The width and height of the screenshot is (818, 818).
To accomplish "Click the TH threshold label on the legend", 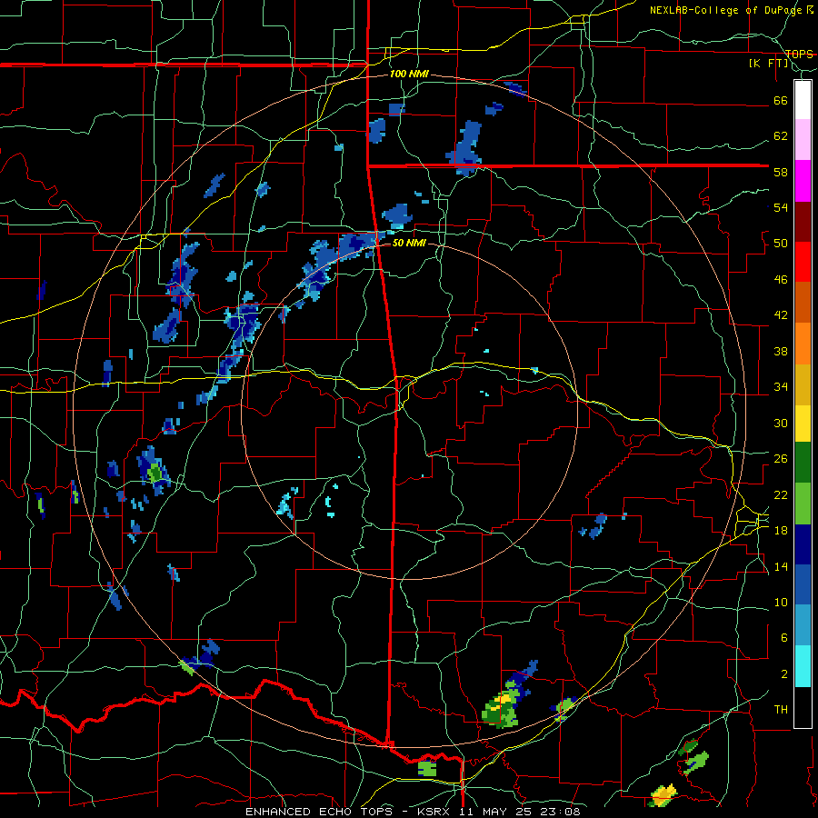I will point(781,710).
